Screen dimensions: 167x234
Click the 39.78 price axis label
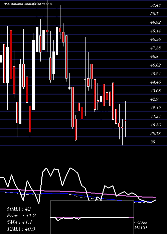coord(156,134)
